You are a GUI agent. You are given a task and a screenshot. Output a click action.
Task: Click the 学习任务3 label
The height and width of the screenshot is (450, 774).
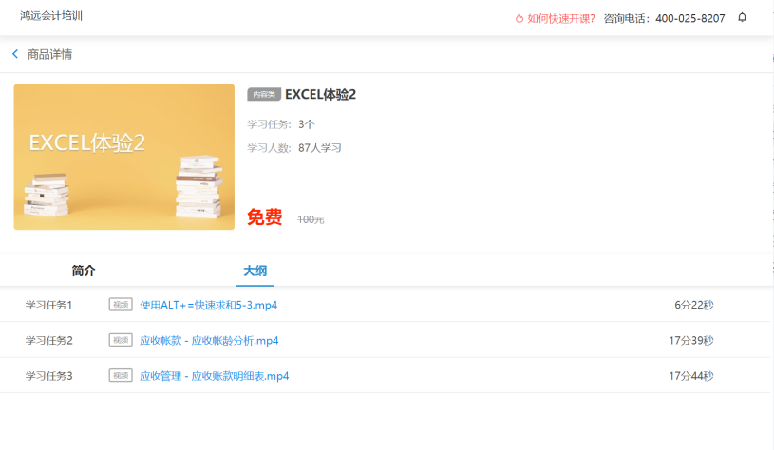[x=48, y=376]
